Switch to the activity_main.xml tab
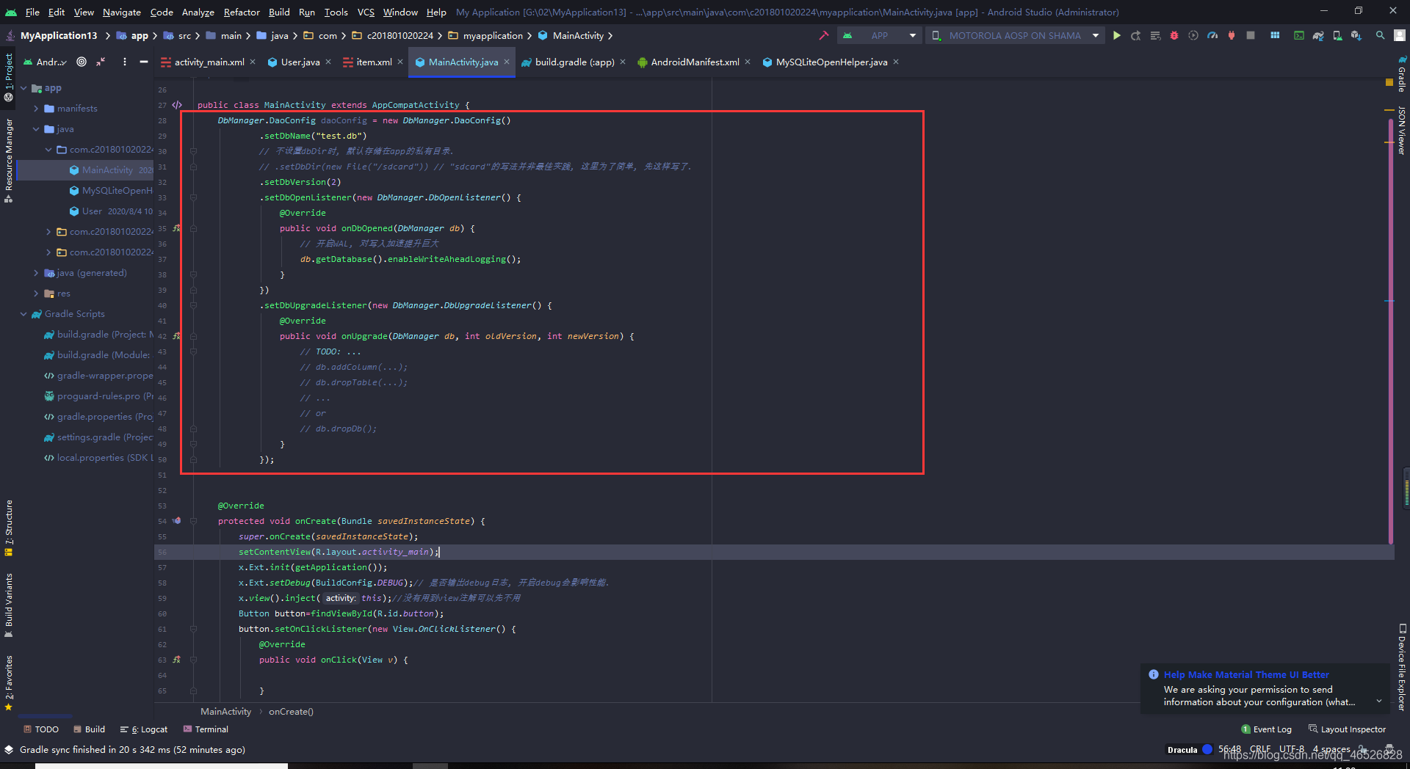The width and height of the screenshot is (1410, 769). [x=208, y=62]
